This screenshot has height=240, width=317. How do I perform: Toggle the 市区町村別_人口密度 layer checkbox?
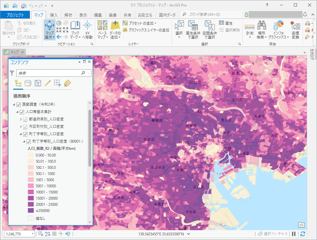point(26,127)
